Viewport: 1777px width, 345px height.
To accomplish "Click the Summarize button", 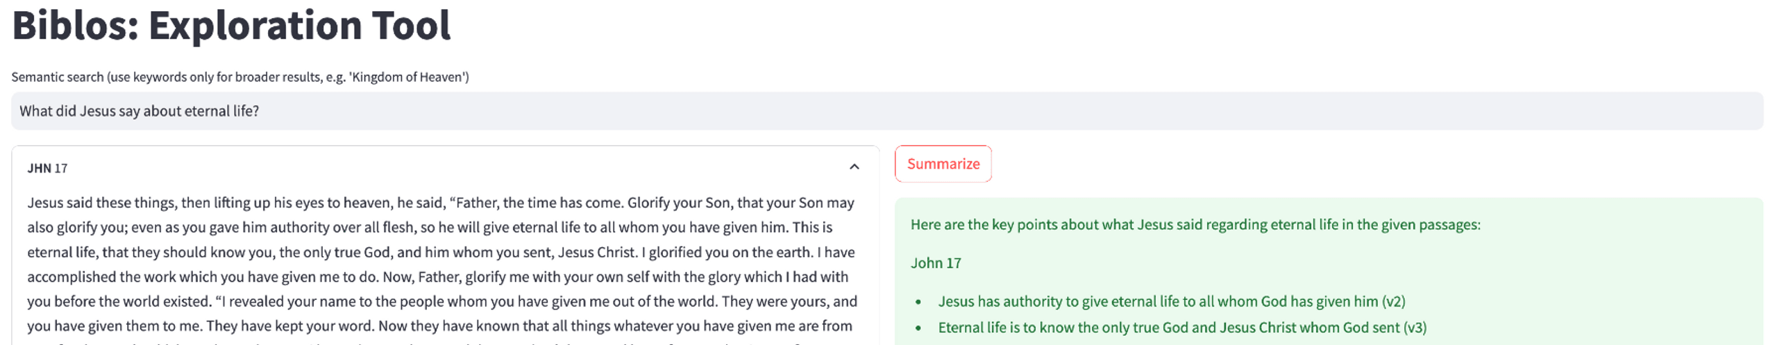I will pos(943,164).
